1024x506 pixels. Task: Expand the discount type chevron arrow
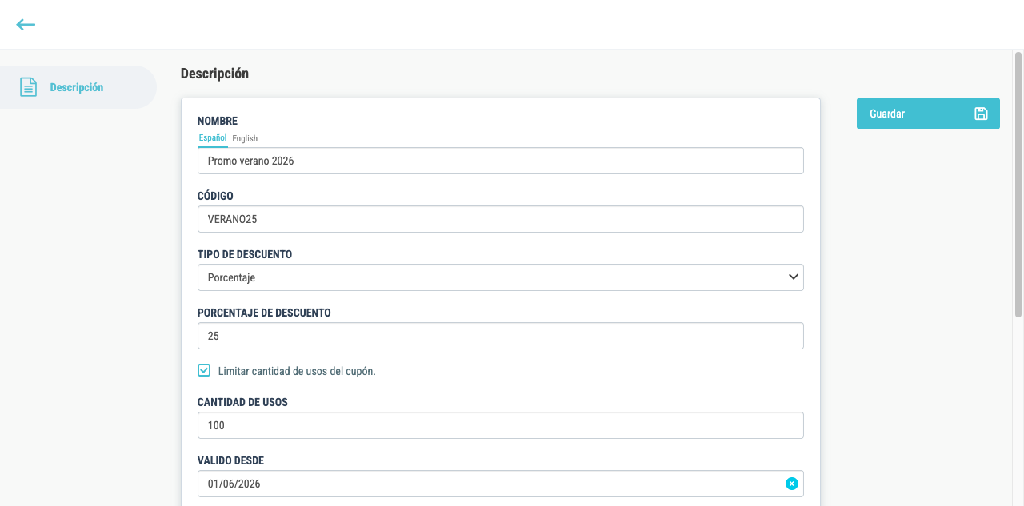coord(793,277)
